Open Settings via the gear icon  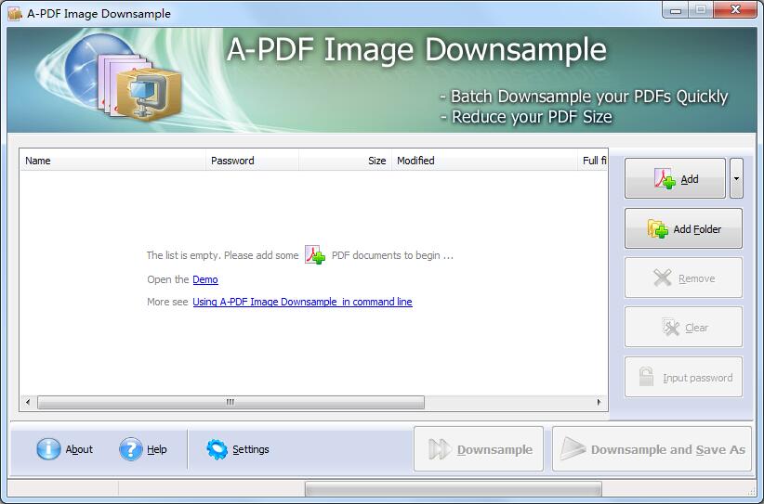[217, 449]
